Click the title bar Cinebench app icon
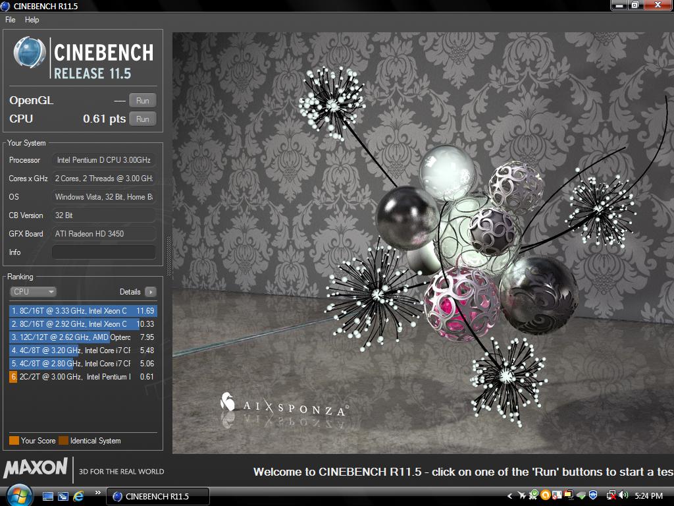Screen dimensions: 674x506 5,6
